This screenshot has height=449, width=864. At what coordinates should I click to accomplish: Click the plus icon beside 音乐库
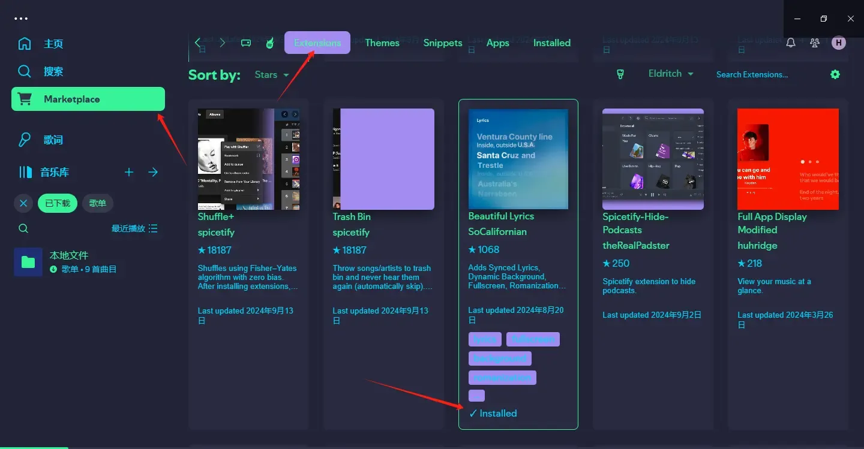(129, 172)
